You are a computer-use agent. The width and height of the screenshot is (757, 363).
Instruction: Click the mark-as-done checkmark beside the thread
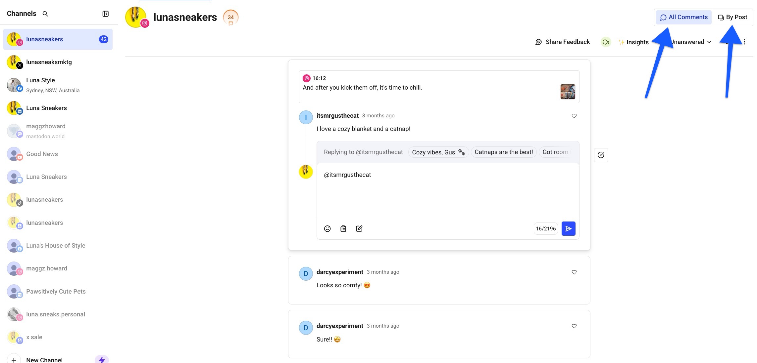coord(601,155)
